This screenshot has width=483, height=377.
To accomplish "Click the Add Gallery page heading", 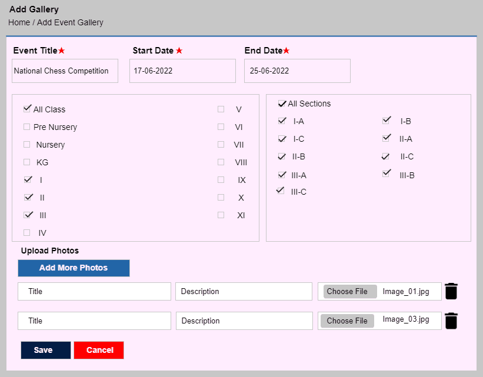I will pos(34,9).
